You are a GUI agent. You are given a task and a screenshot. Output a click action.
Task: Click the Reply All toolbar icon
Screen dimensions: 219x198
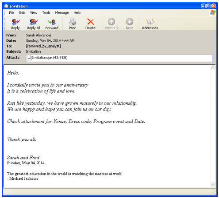click(34, 22)
